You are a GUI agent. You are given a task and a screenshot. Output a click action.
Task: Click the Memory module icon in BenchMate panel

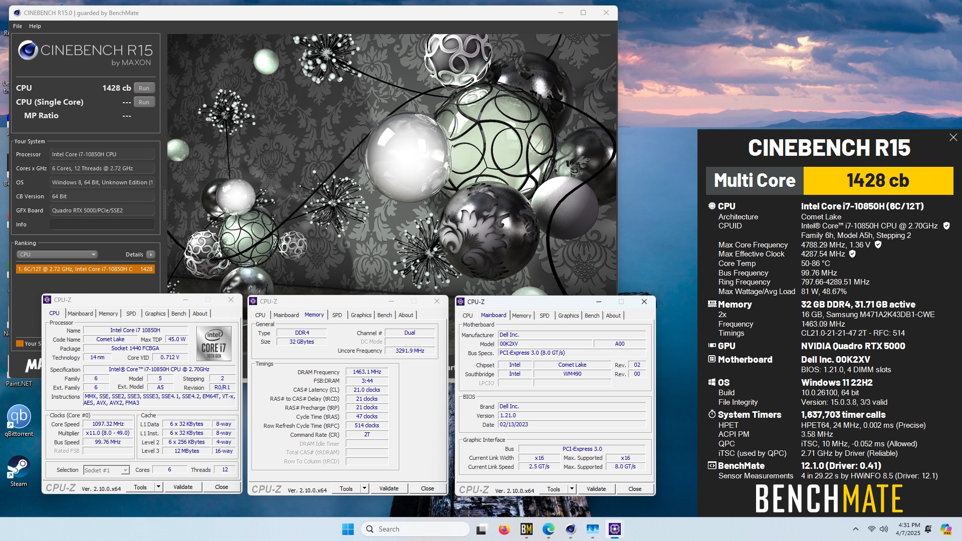coord(711,304)
